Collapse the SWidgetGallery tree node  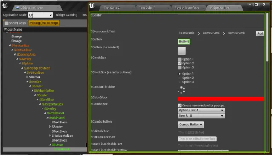(32, 91)
